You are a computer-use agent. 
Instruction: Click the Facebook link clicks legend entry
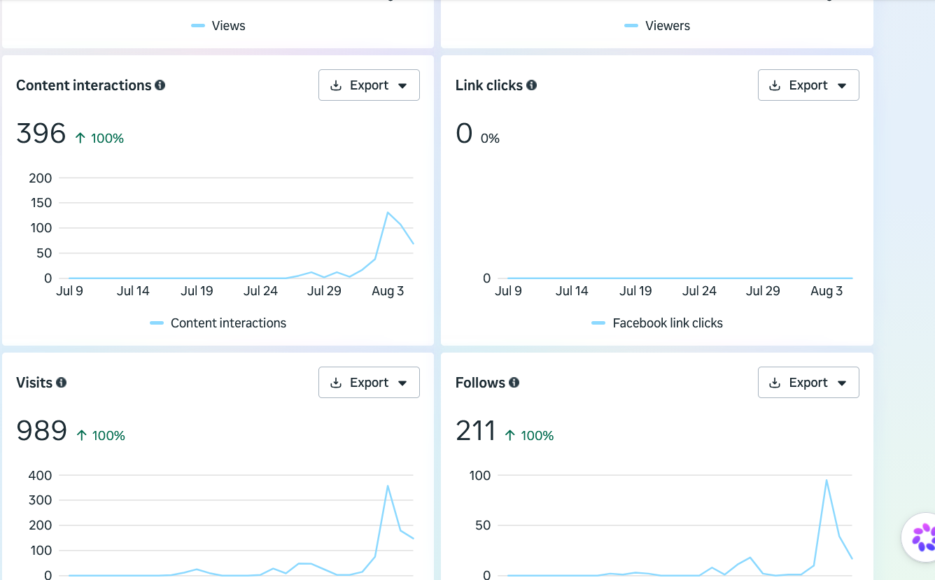pos(657,323)
